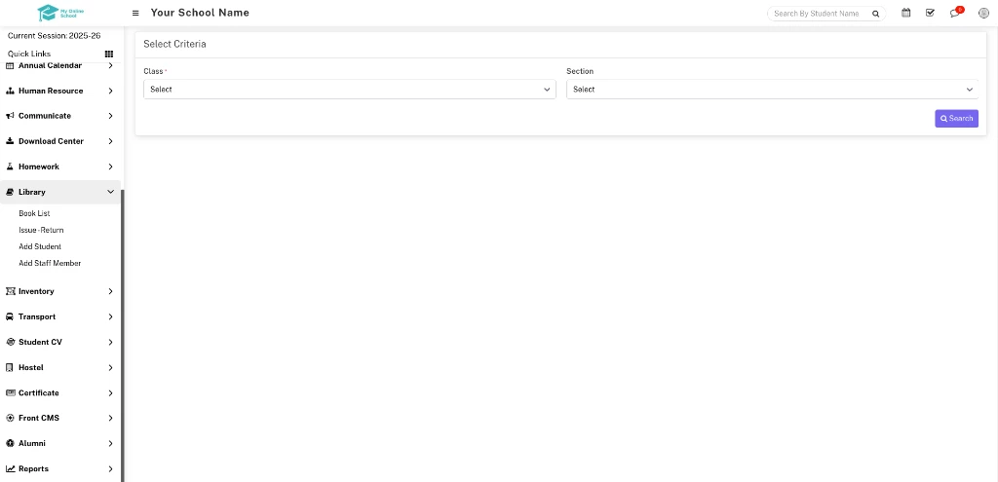Open the Section Select dropdown
998x482 pixels.
(772, 90)
